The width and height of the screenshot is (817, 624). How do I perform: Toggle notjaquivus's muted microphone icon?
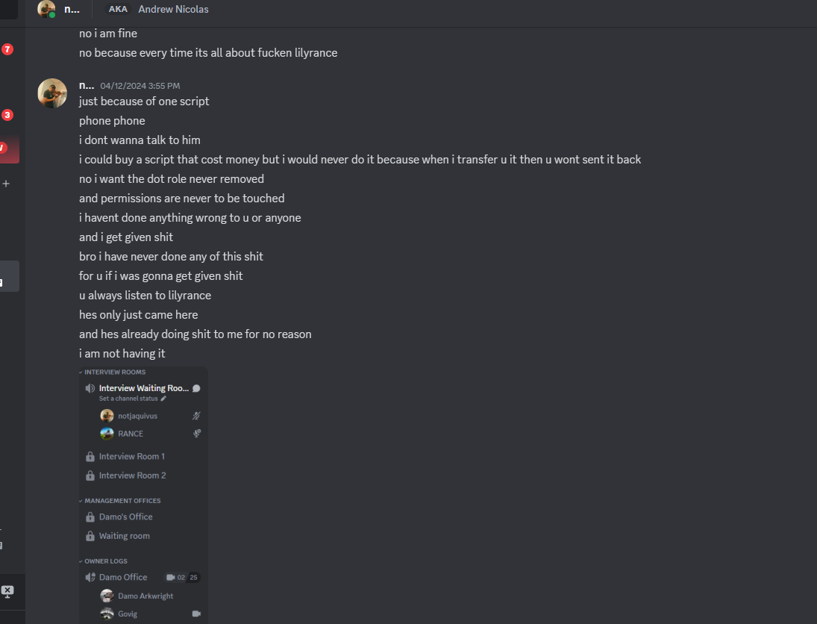click(x=196, y=416)
